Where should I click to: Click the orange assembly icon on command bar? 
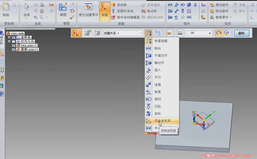pos(76,33)
